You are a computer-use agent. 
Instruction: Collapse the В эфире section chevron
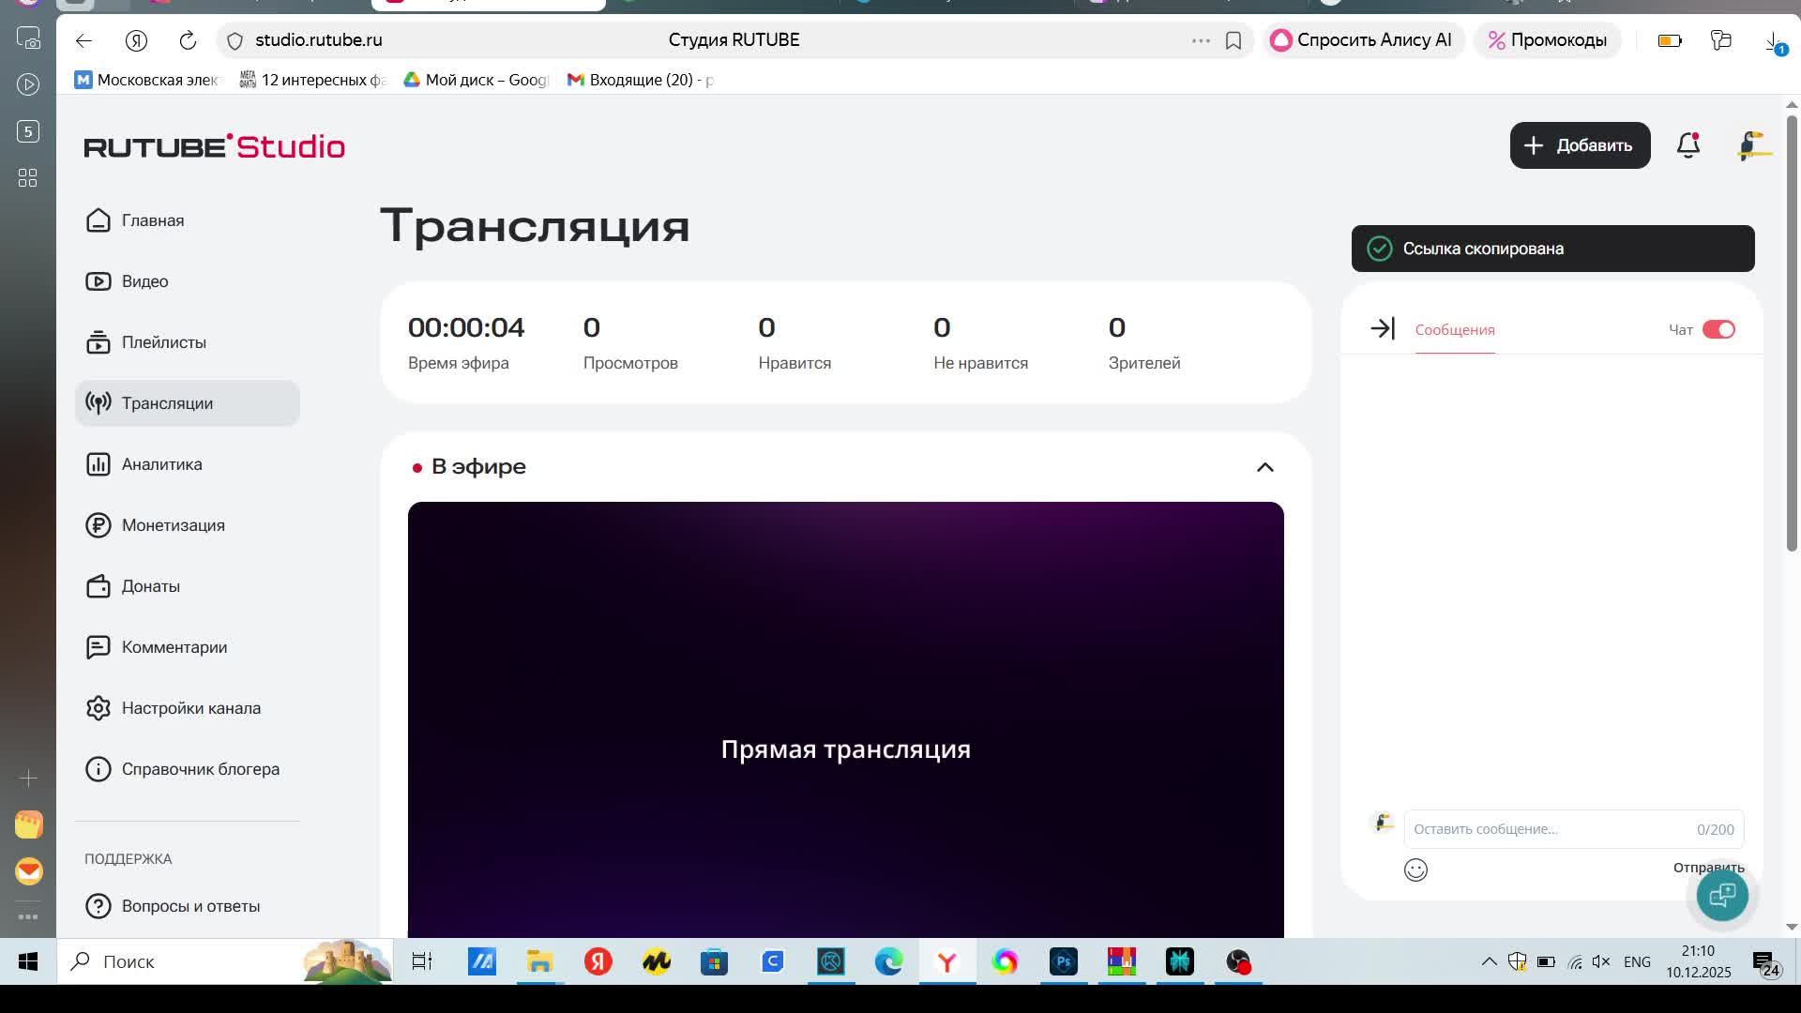click(1264, 467)
